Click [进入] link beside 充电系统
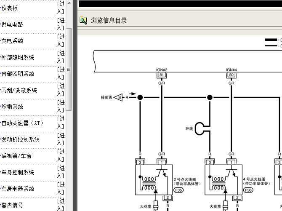282x211 pixels. pyautogui.click(x=61, y=40)
